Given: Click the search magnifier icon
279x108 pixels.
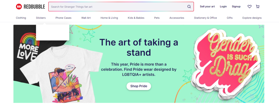Looking at the screenshot, I should tap(189, 7).
